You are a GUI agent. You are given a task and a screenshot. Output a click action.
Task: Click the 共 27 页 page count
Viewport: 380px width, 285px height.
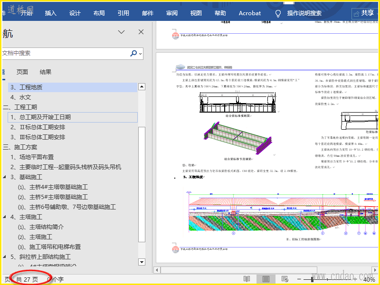coord(27,280)
